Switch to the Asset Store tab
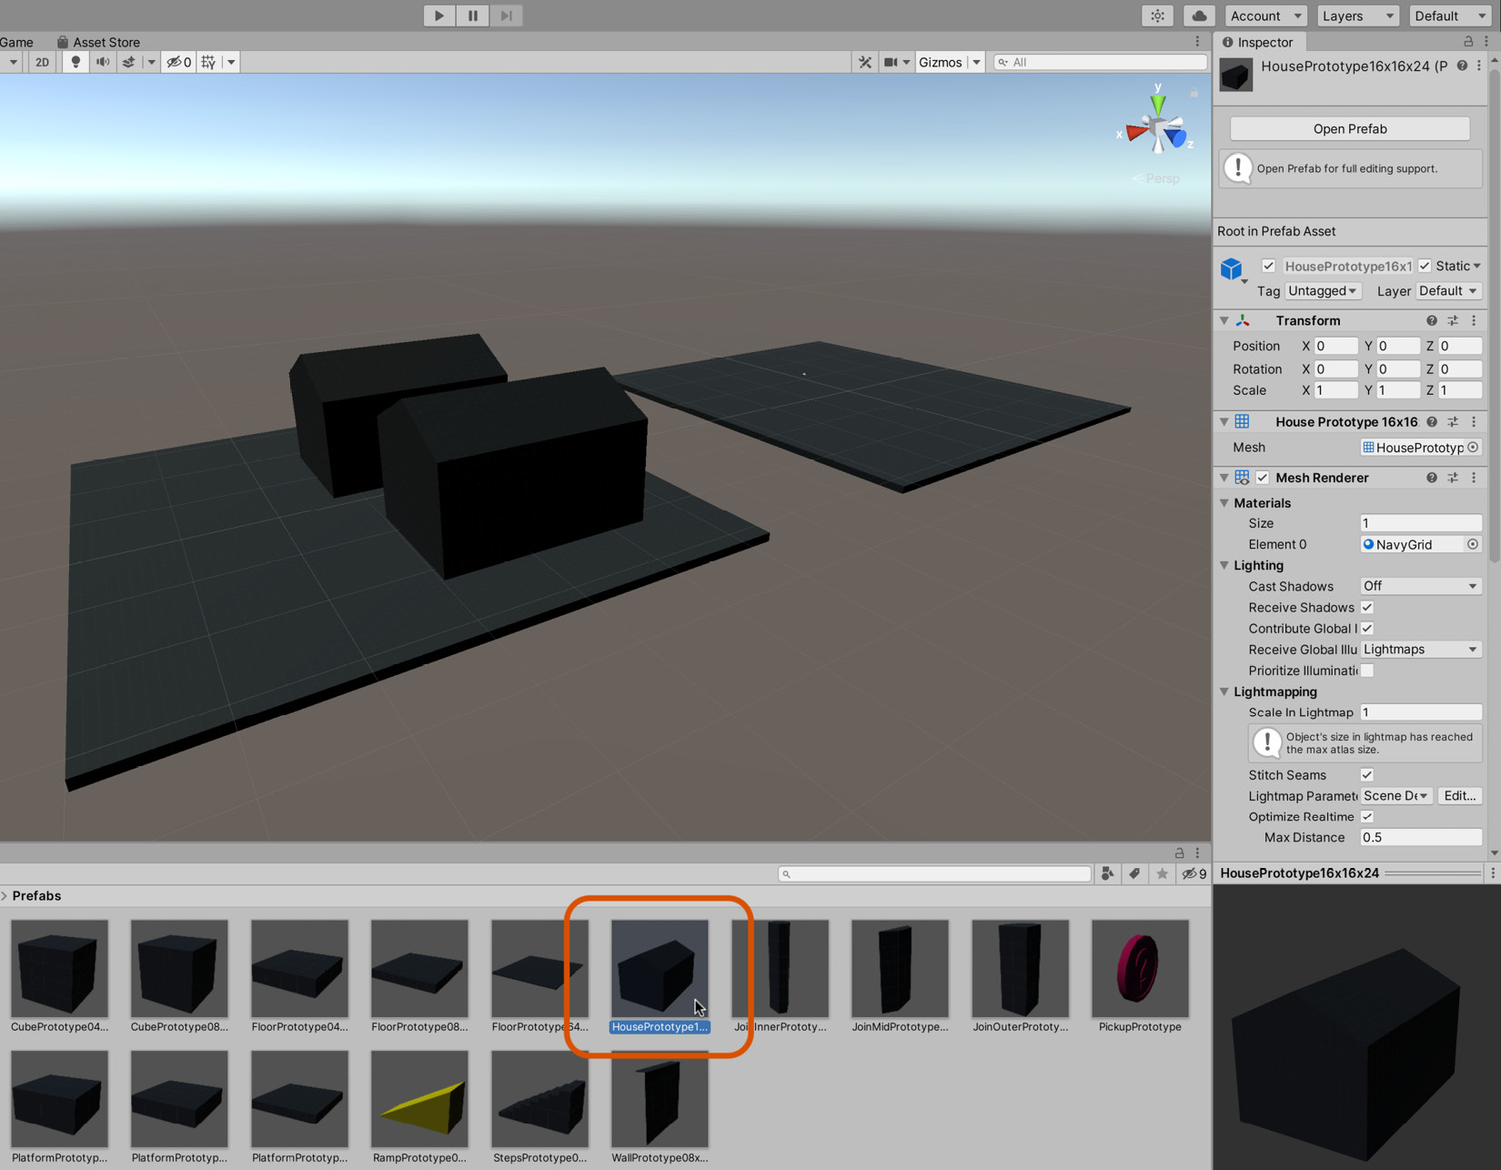1501x1170 pixels. click(x=98, y=42)
